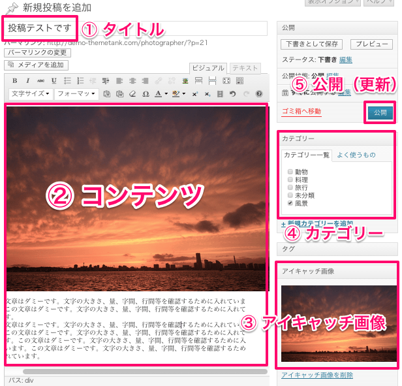Apply subscript formatting
402x386 pixels.
point(208,94)
